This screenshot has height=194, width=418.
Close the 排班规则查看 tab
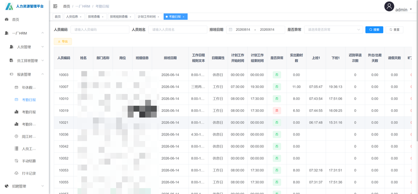pyautogui.click(x=130, y=17)
